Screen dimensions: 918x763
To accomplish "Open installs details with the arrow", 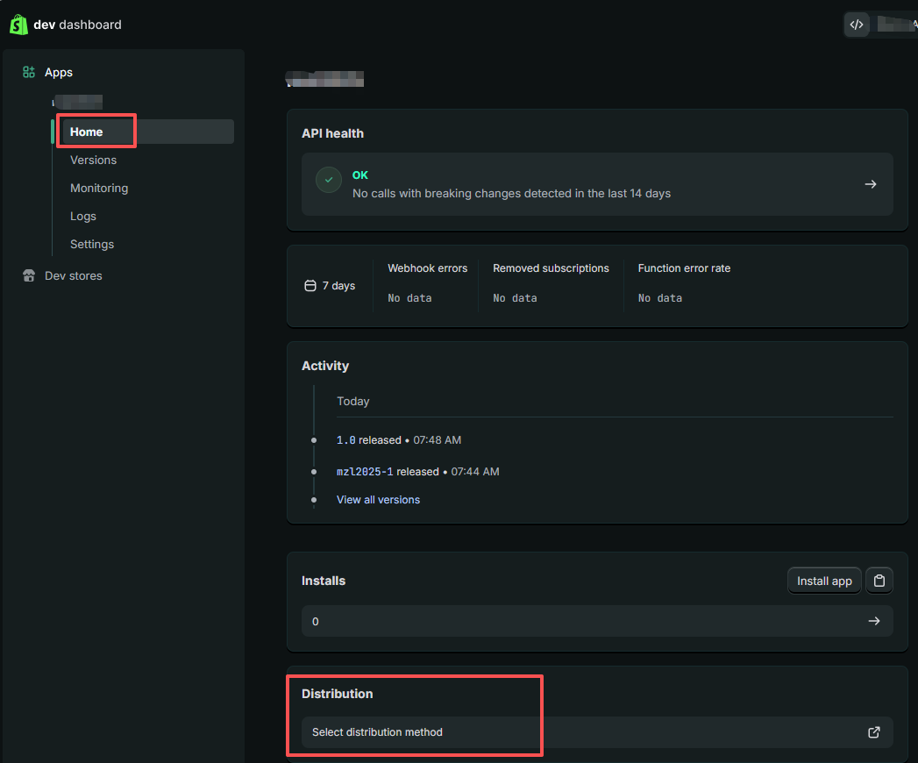I will point(873,621).
